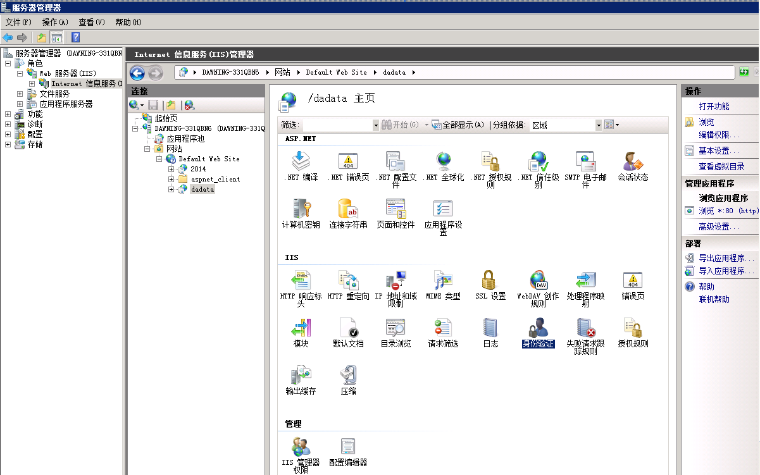Open the .NET 错误页 feature icon
Viewport: 760px width, 475px height.
click(x=348, y=167)
